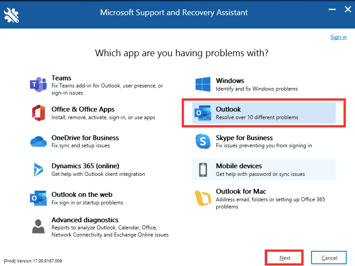Click the Skype for Business icon
The image size is (355, 266).
click(203, 141)
